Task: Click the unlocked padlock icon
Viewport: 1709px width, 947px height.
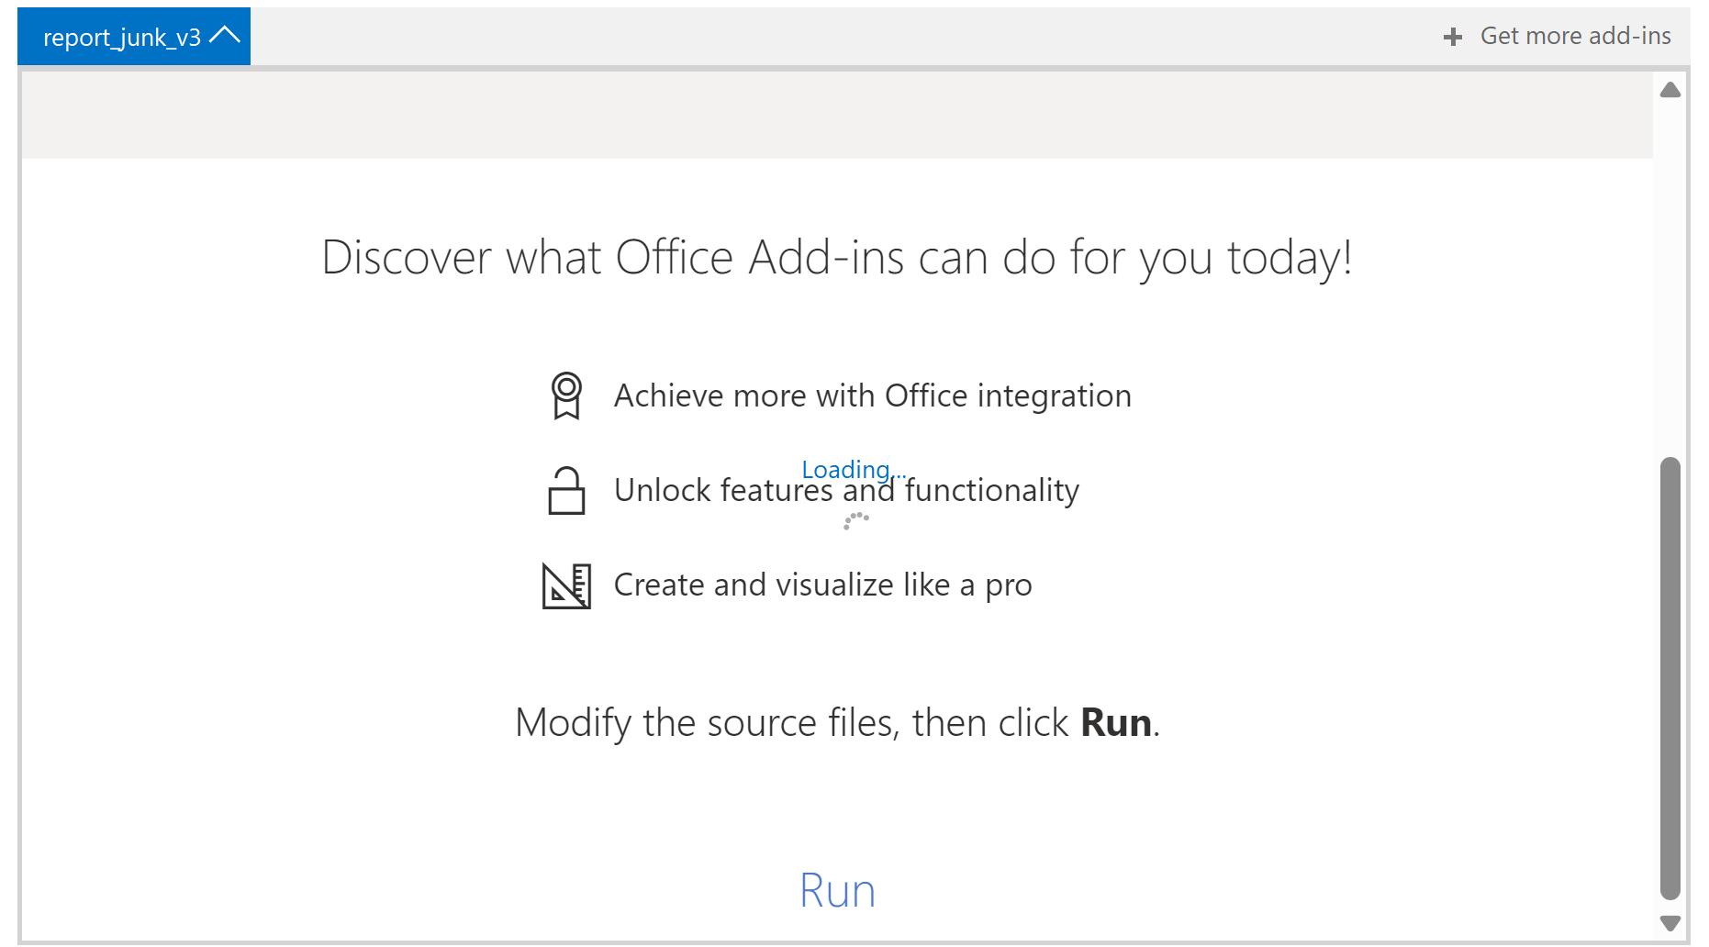Action: [x=566, y=490]
